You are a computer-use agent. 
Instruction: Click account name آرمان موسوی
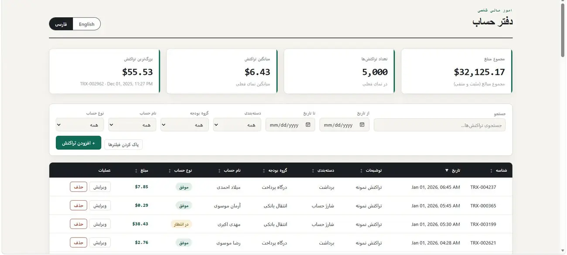coord(227,206)
